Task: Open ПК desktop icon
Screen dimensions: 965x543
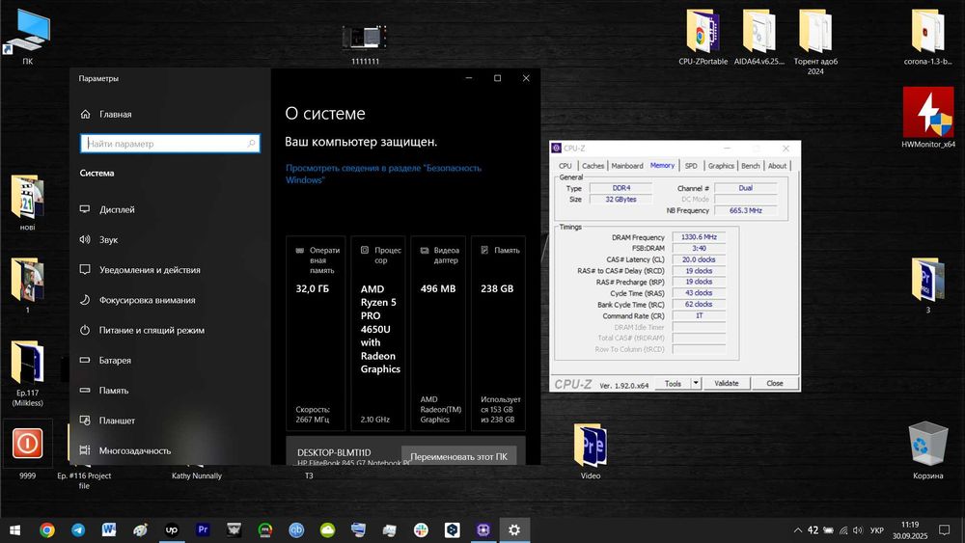Action: click(28, 37)
